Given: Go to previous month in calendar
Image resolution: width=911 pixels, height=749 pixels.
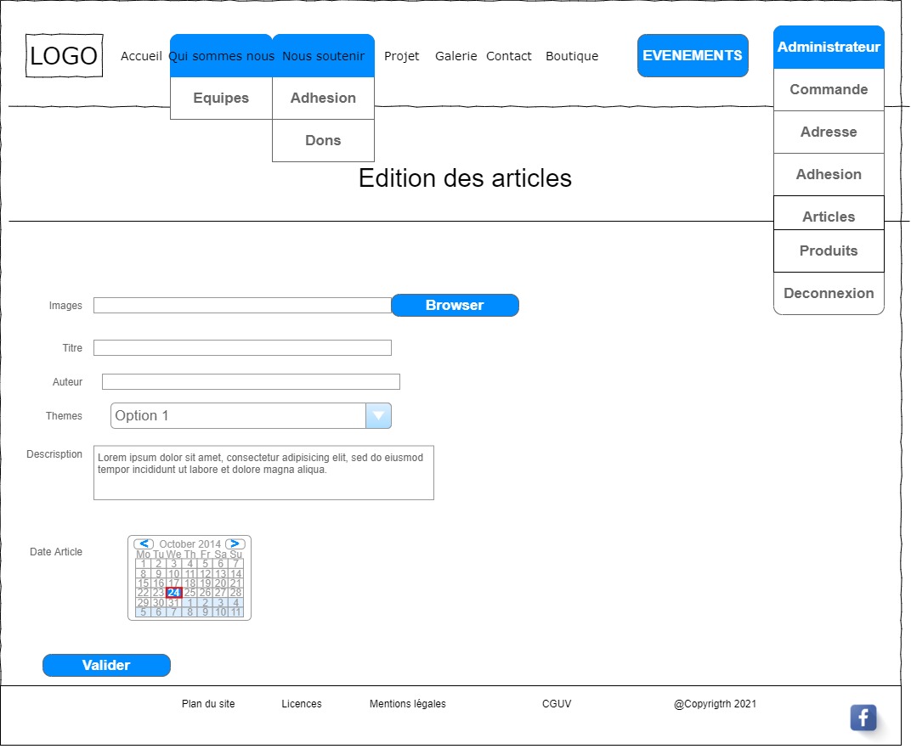Looking at the screenshot, I should [x=144, y=543].
